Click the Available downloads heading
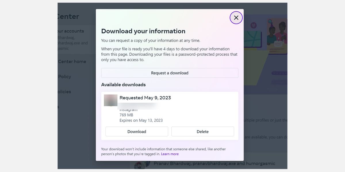 point(123,85)
